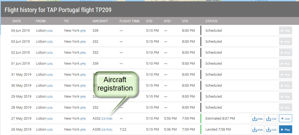Click LIS airport code for 28 May

pyautogui.click(x=50, y=108)
